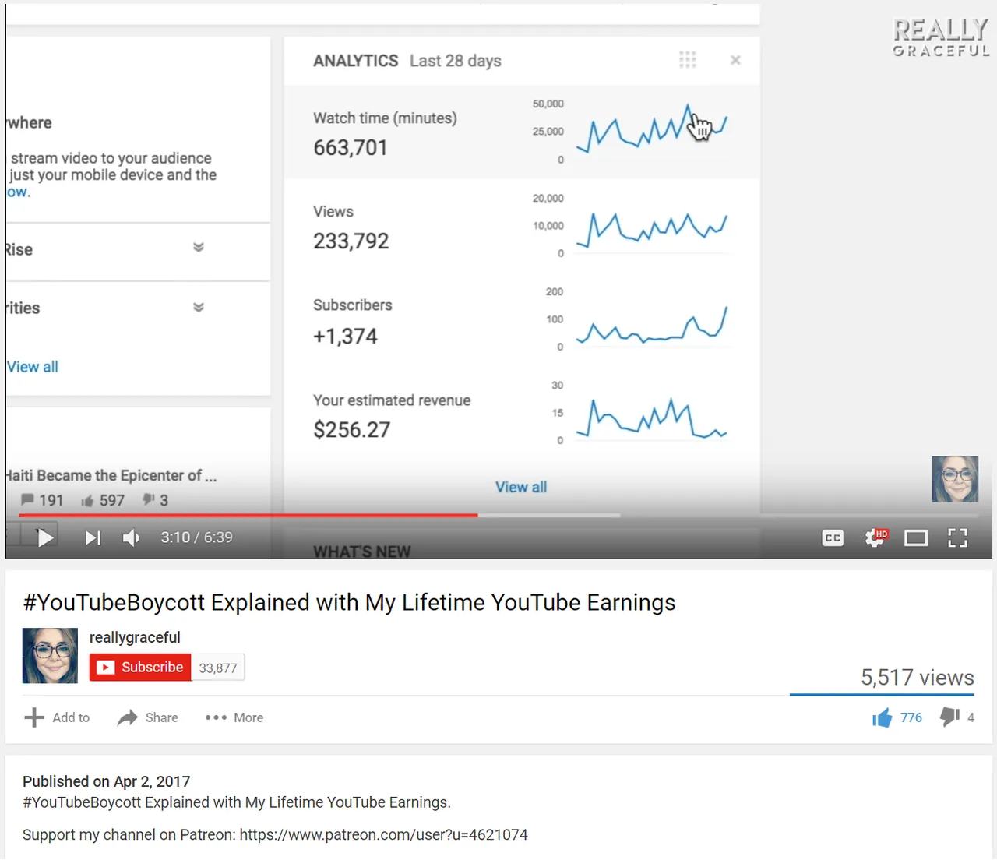Click the Subscribers sparkline chart
Image resolution: width=997 pixels, height=860 pixels.
point(652,326)
